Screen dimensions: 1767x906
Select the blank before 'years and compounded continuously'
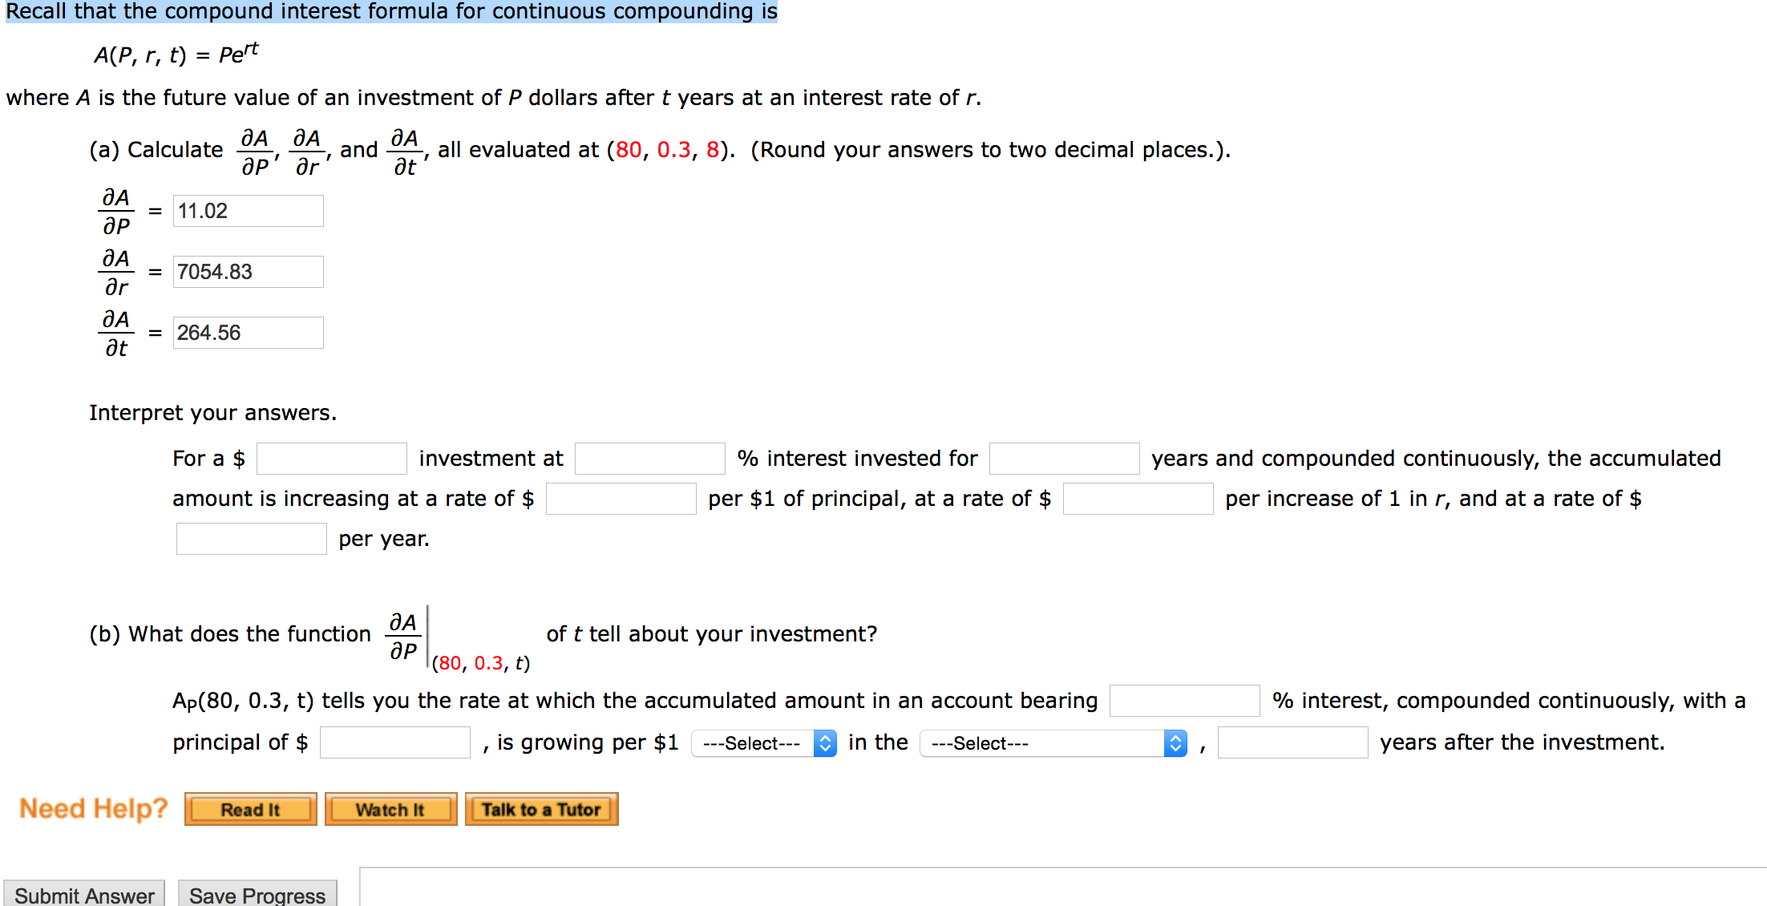point(1065,459)
